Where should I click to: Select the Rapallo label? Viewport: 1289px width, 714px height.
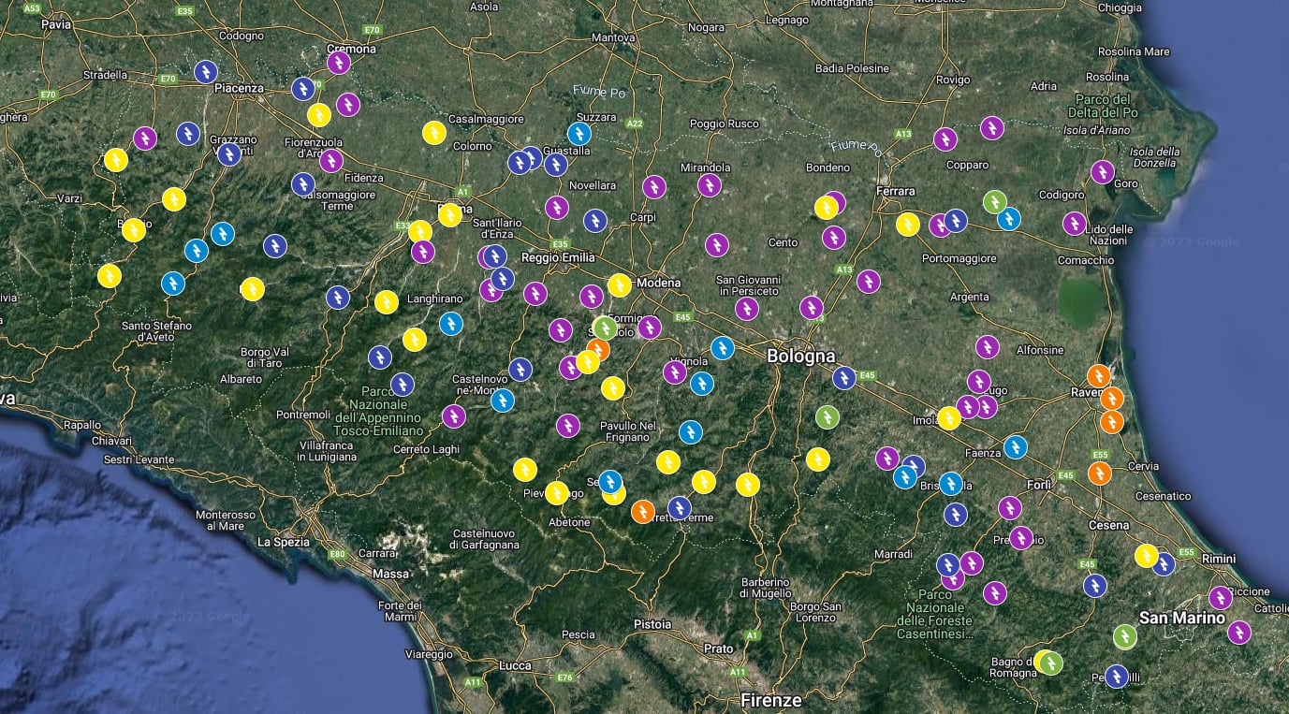coord(81,424)
